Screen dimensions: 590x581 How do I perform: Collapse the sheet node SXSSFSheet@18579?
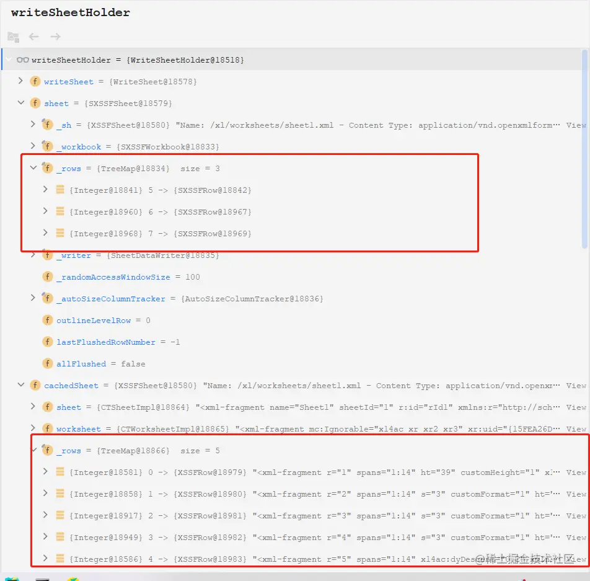coord(20,103)
